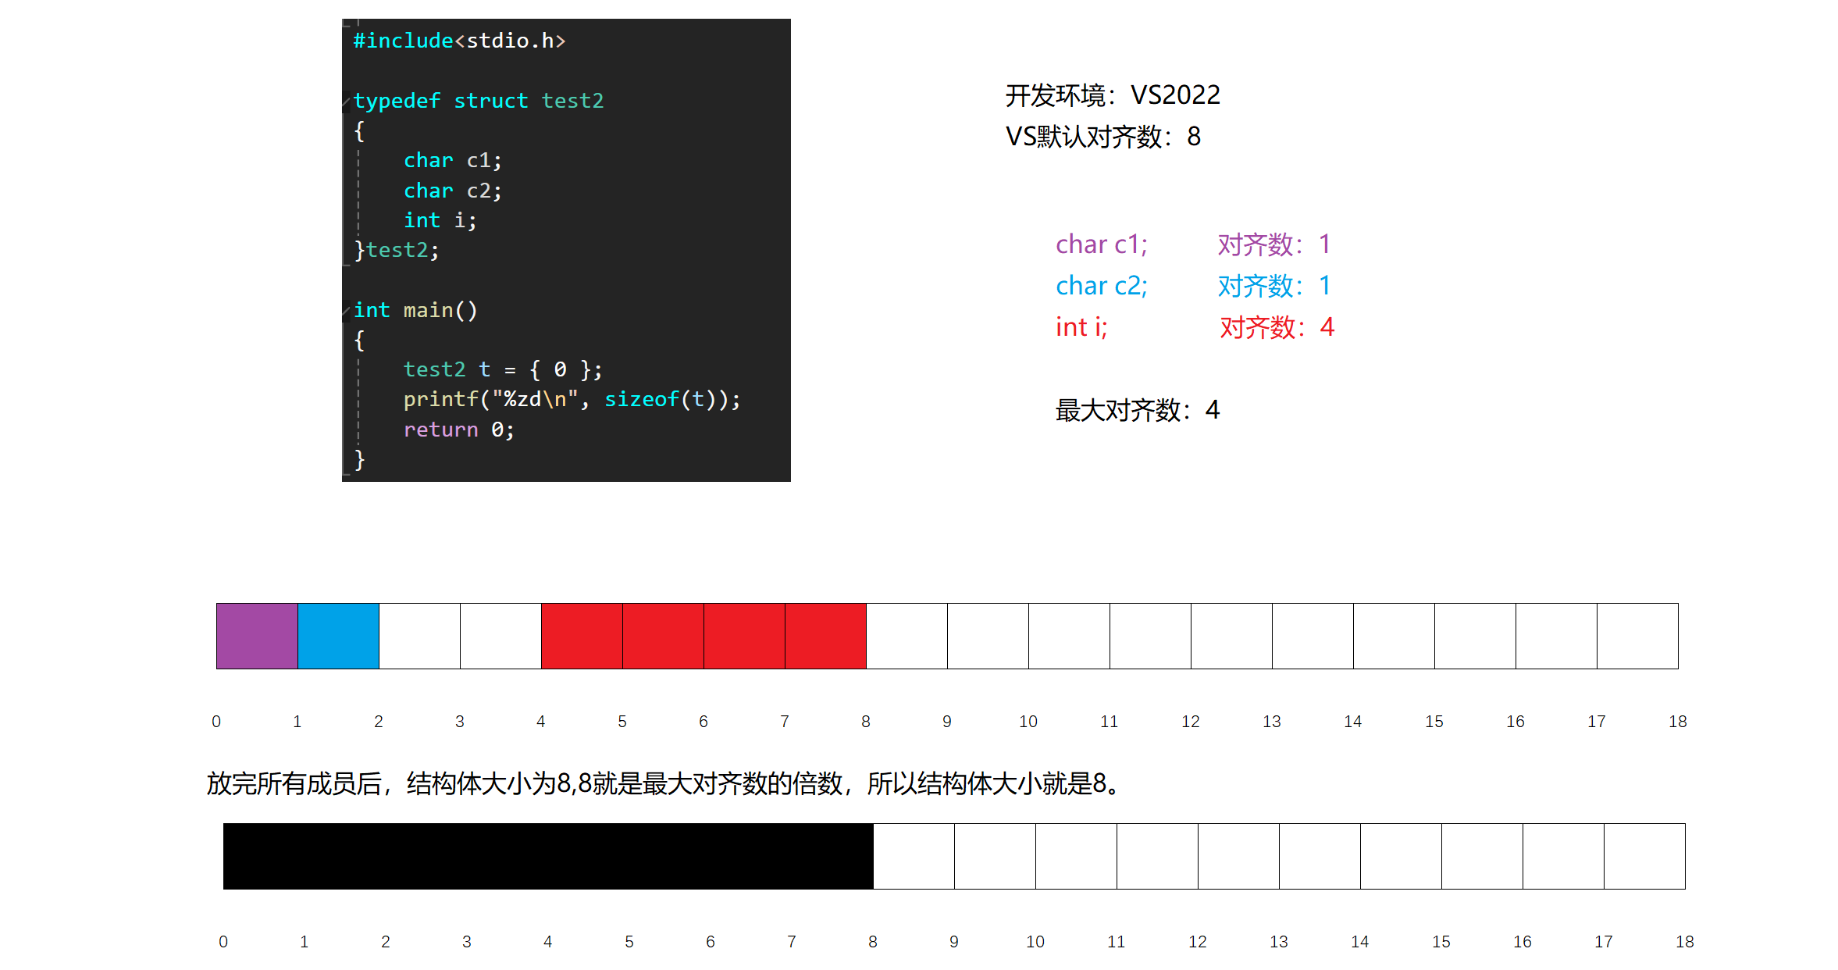1838x970 pixels.
Task: Click the black filled struct size block
Action: pos(548,856)
